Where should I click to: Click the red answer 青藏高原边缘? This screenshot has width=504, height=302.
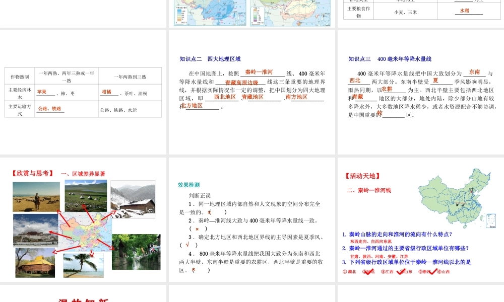pos(242,83)
